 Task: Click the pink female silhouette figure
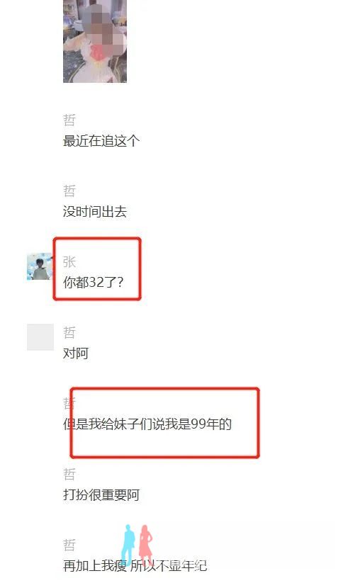pos(145,545)
